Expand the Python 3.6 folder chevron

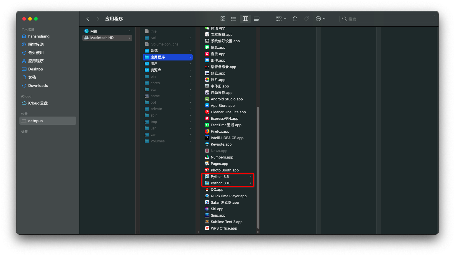250,177
